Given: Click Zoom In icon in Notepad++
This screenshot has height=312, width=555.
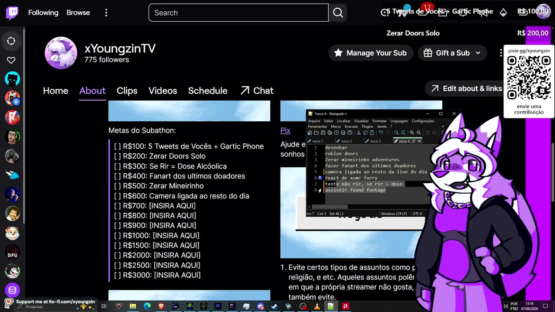Looking at the screenshot, I should [x=412, y=133].
